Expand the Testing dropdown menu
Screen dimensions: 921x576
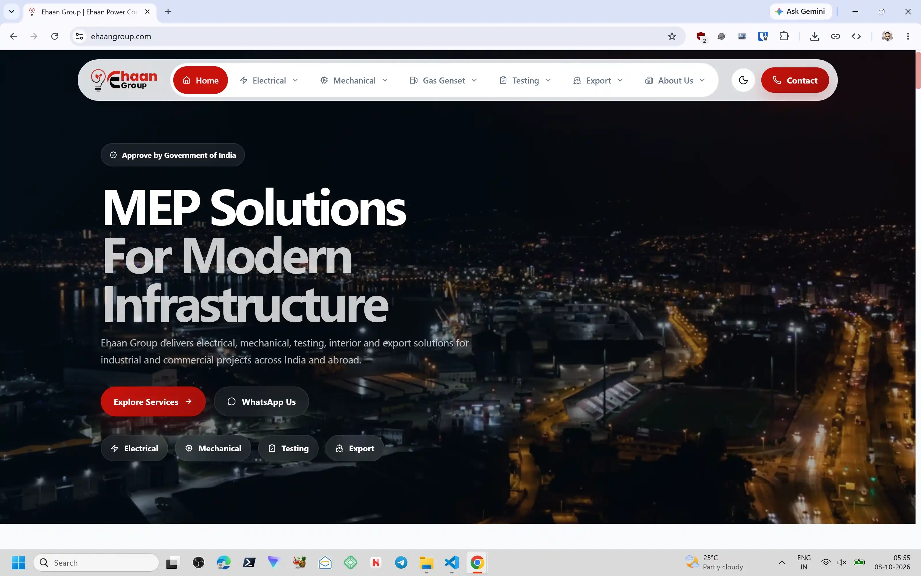tap(525, 80)
